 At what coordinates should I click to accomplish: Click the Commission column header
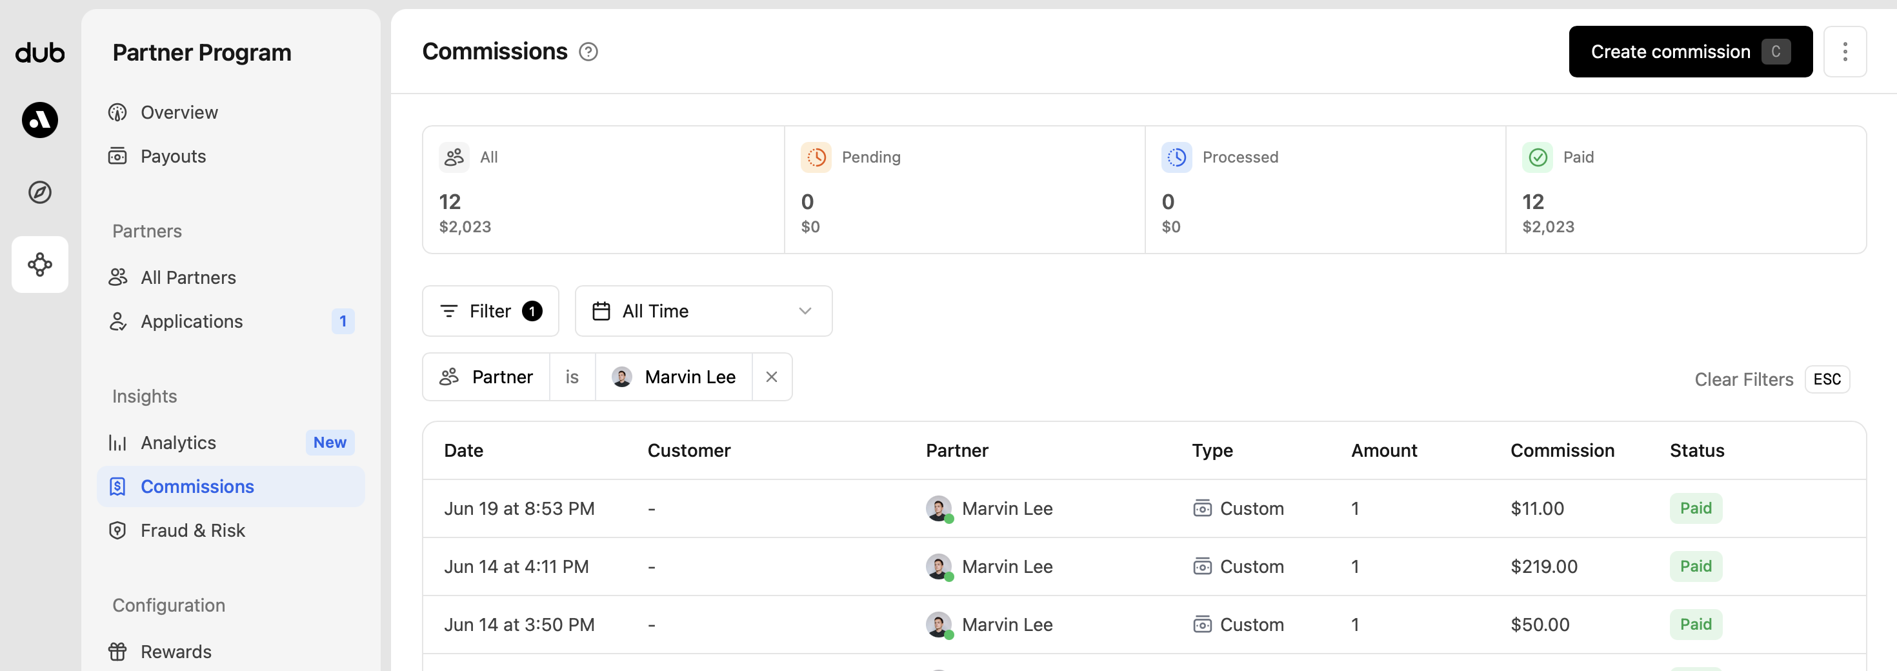coord(1562,450)
